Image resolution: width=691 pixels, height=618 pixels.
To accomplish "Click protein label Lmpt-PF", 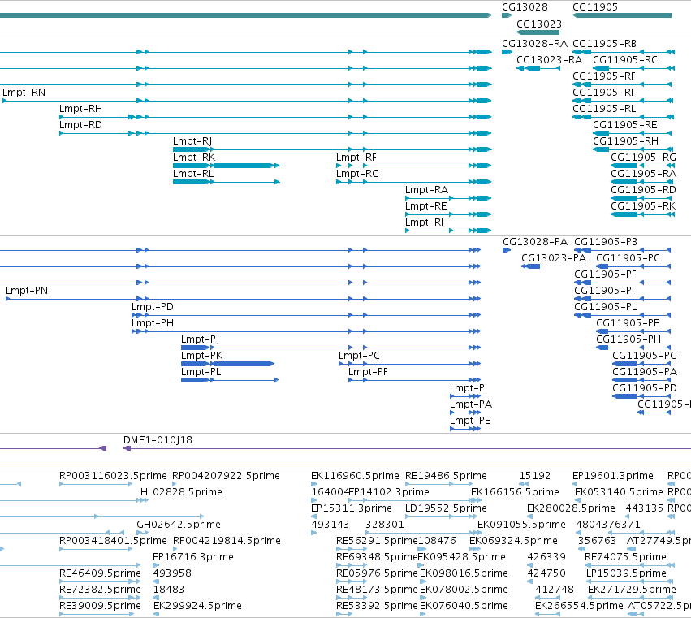I will point(368,372).
